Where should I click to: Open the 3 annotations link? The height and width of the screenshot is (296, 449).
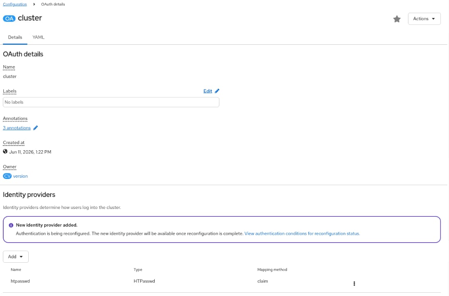(17, 128)
